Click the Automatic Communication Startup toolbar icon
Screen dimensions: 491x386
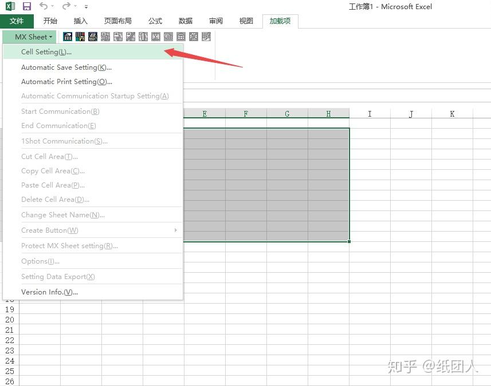[105, 37]
